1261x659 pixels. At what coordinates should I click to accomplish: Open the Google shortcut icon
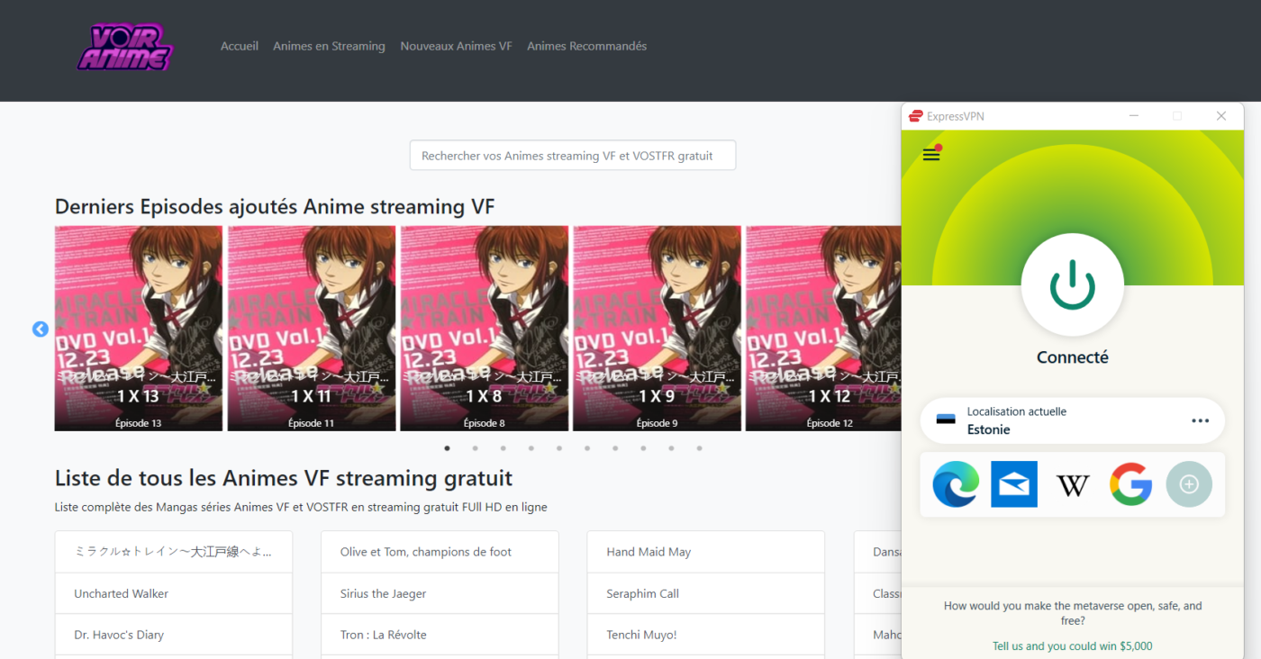pyautogui.click(x=1131, y=484)
